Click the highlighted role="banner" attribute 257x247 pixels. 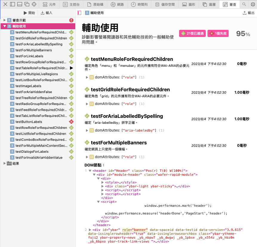click(x=135, y=230)
